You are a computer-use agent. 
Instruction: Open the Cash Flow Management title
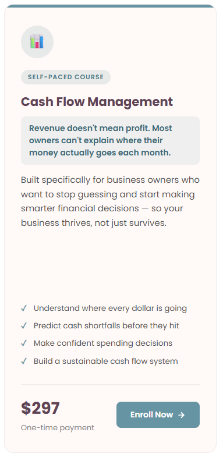coord(97,102)
